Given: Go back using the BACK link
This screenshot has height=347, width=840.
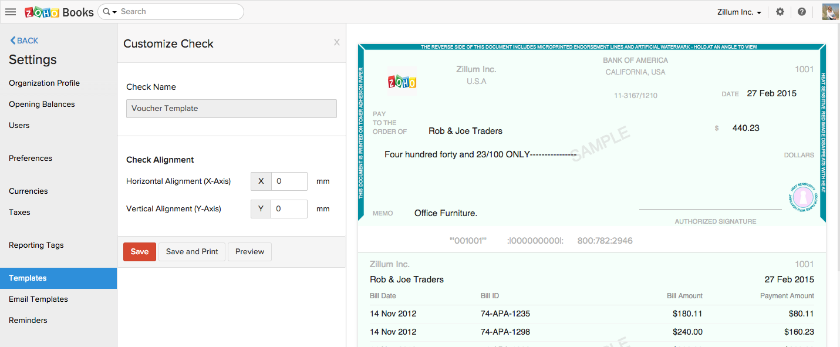Looking at the screenshot, I should (24, 41).
